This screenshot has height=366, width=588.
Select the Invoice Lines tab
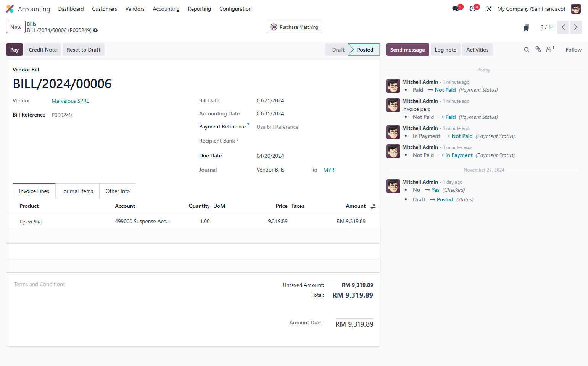pyautogui.click(x=34, y=191)
